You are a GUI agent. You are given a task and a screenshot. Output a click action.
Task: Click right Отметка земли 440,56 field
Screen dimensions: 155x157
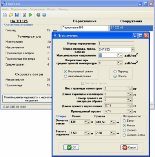[x=103, y=122]
